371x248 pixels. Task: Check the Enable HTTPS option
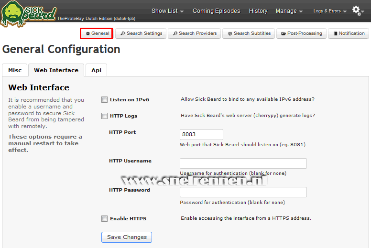click(104, 218)
